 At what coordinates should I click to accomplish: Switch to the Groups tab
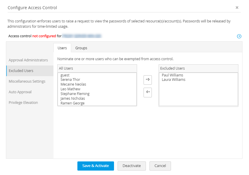tap(81, 48)
